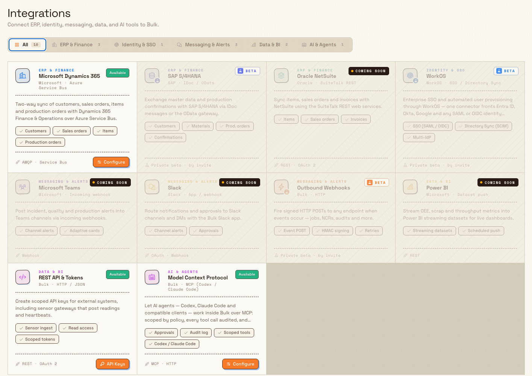Click the WorkOS fingerprint icon
Viewport: 532px width, 376px height.
[410, 76]
